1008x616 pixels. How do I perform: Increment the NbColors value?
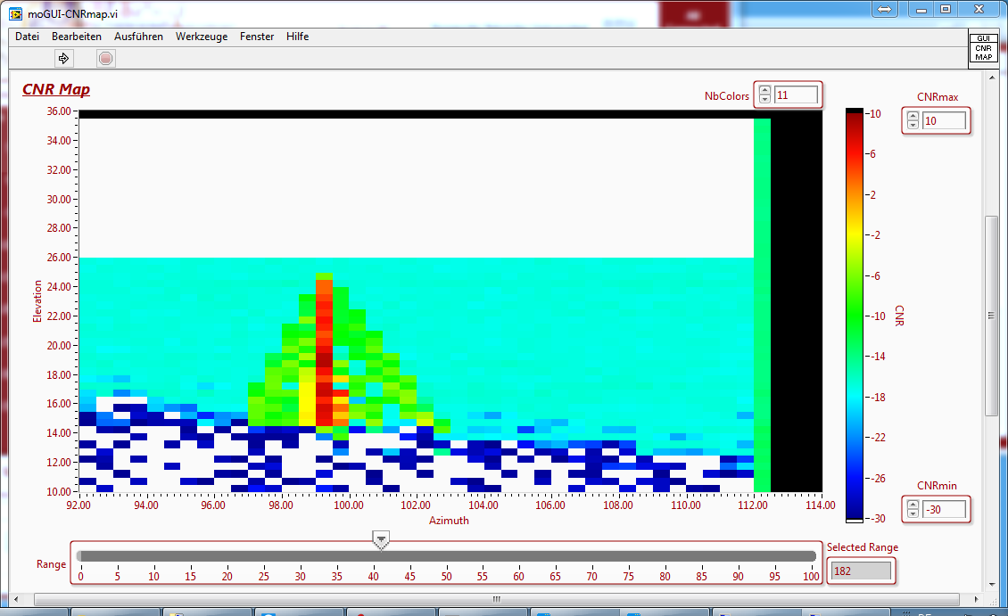pyautogui.click(x=764, y=89)
